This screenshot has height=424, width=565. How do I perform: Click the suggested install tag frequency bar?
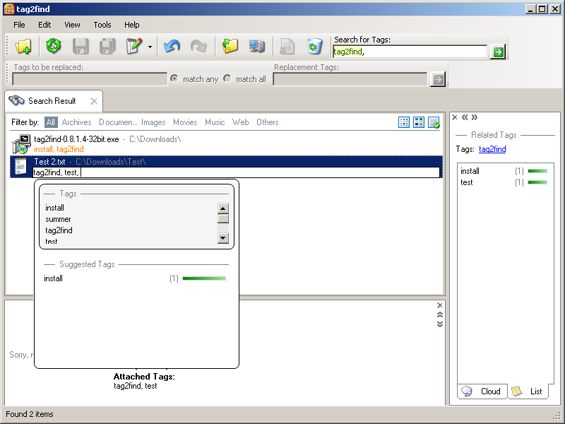(x=204, y=278)
